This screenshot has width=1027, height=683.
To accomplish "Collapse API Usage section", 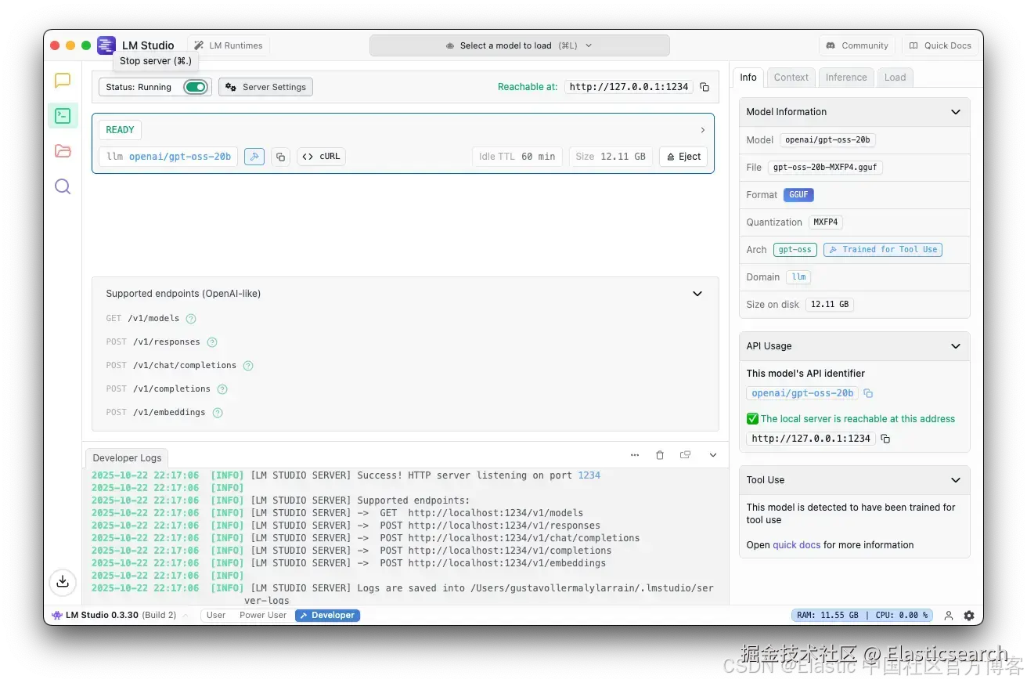I will (x=956, y=346).
